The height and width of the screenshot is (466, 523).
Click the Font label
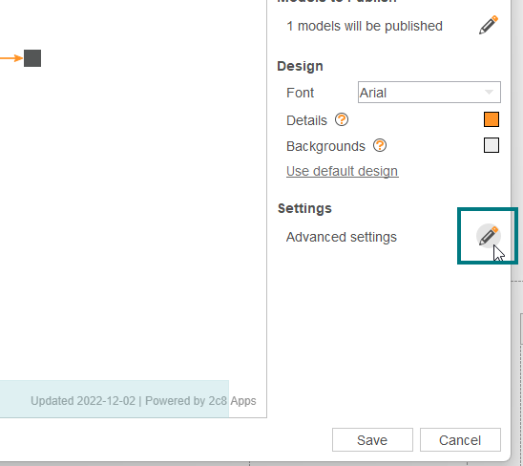pos(300,93)
